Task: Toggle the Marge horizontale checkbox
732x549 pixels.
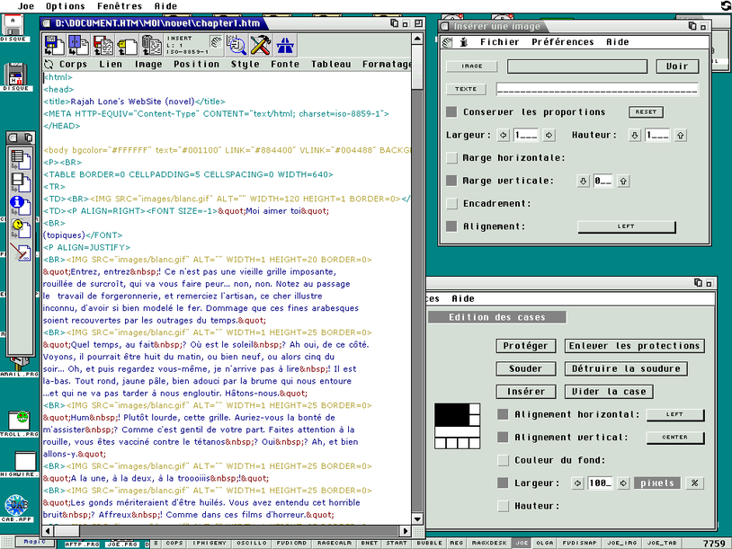Action: pyautogui.click(x=451, y=157)
